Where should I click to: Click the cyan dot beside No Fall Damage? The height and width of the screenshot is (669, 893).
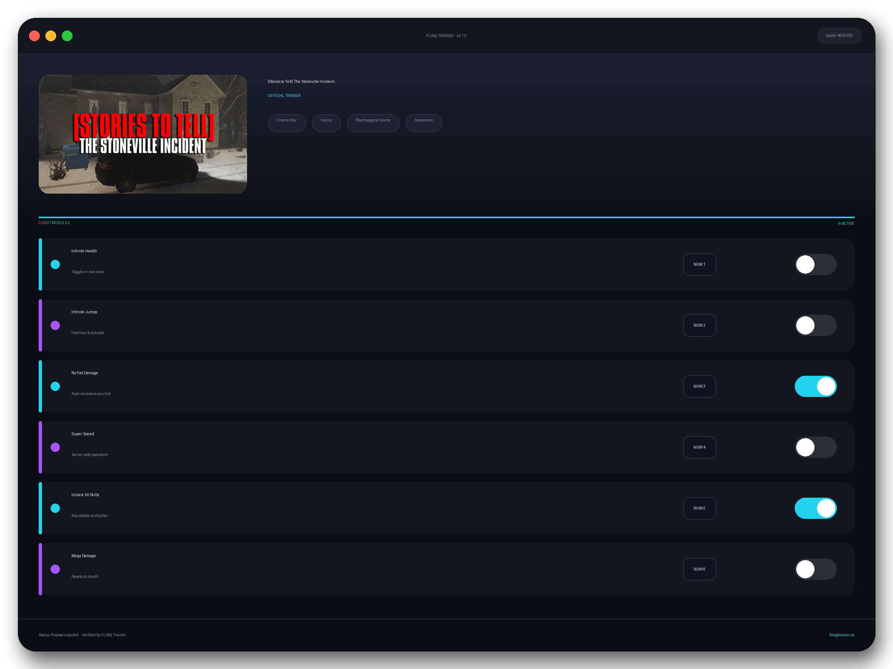55,386
